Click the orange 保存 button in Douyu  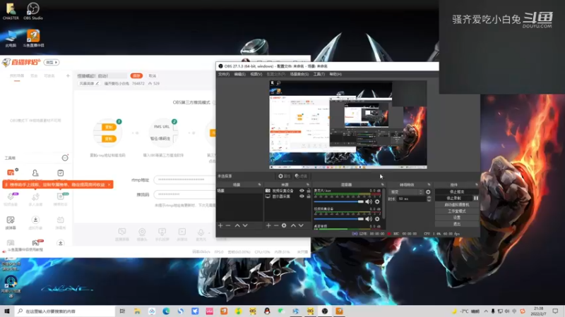point(136,76)
